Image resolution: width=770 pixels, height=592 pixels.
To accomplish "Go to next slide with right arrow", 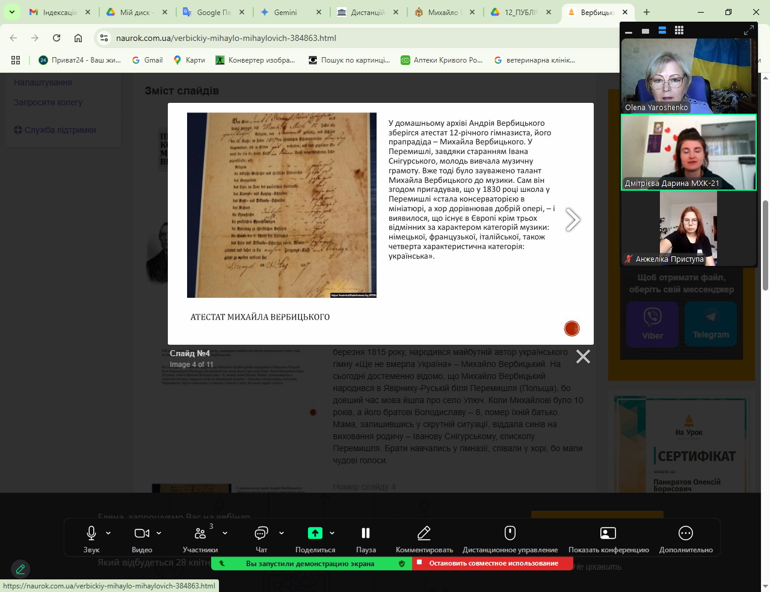I will 573,220.
